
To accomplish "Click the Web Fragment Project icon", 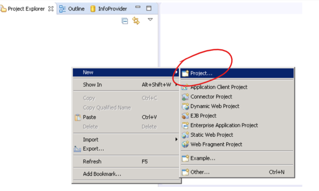I will click(185, 144).
